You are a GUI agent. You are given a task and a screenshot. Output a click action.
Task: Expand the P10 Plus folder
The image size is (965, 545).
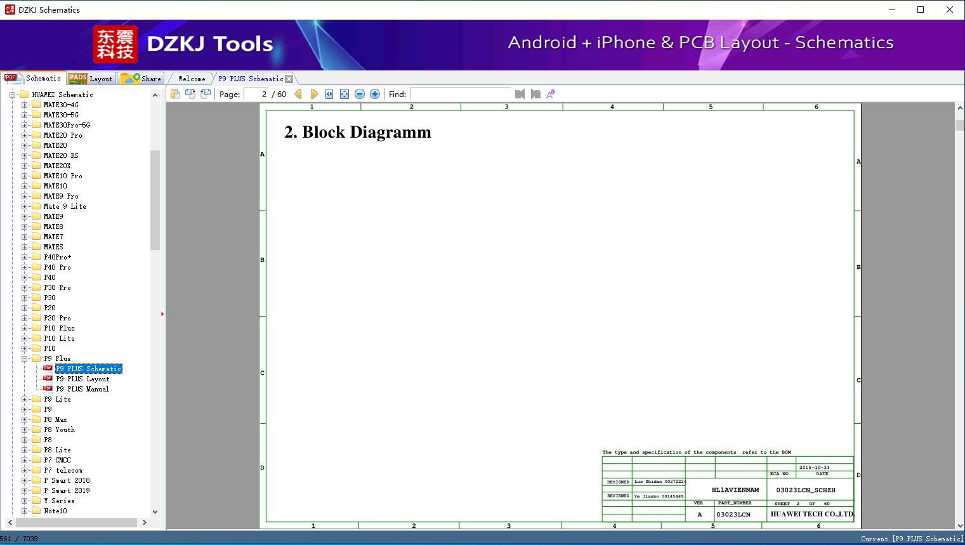(24, 328)
